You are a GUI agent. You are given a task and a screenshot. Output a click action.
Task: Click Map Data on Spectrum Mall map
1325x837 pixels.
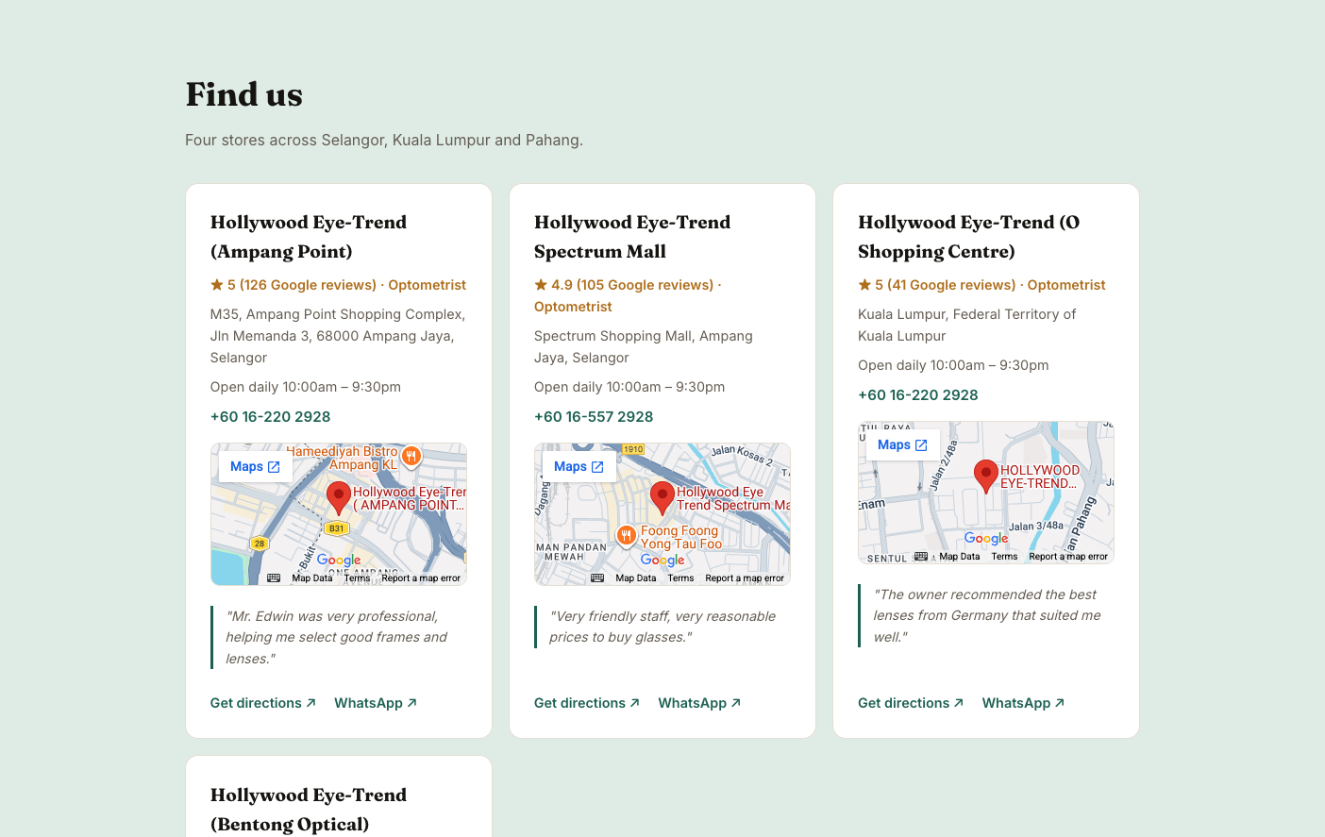[636, 578]
